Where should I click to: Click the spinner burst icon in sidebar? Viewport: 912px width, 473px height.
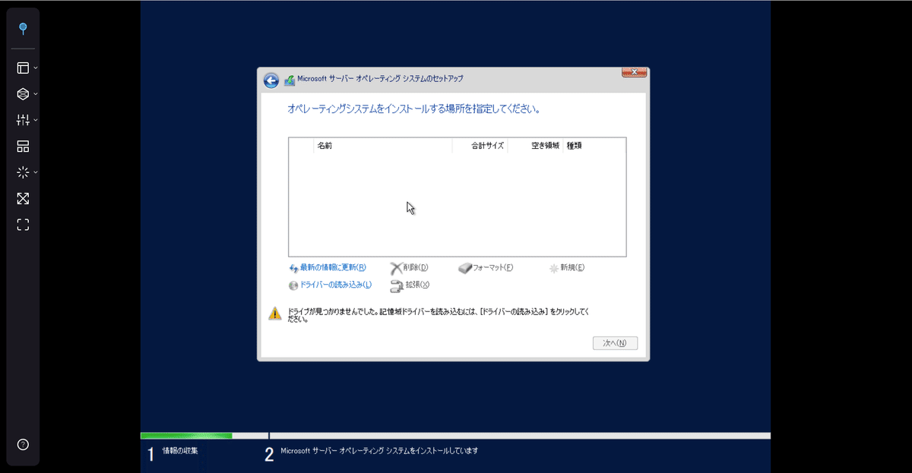pos(23,172)
